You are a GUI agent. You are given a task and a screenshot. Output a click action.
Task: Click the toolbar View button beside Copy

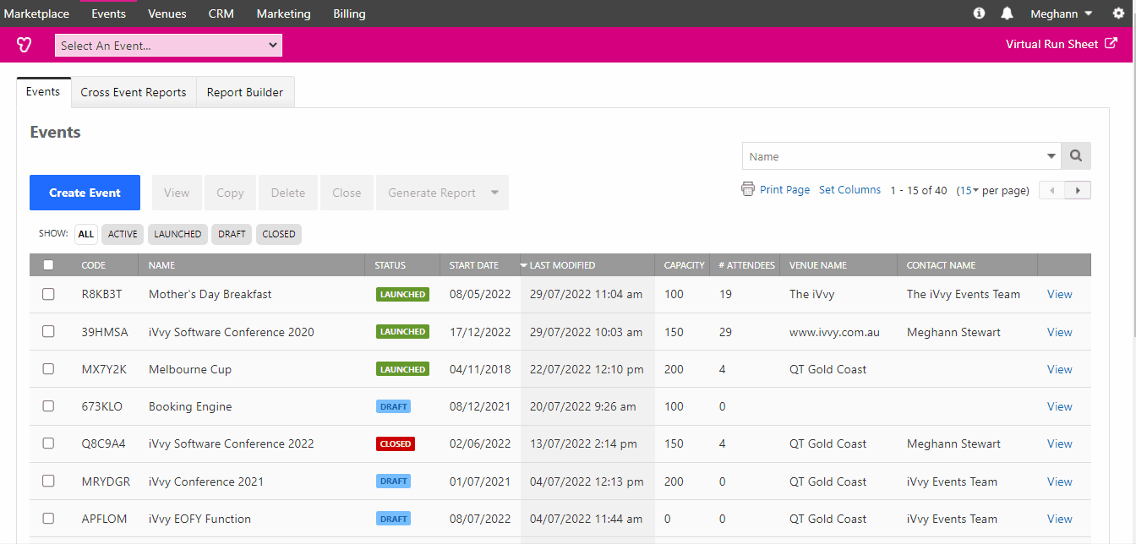177,193
